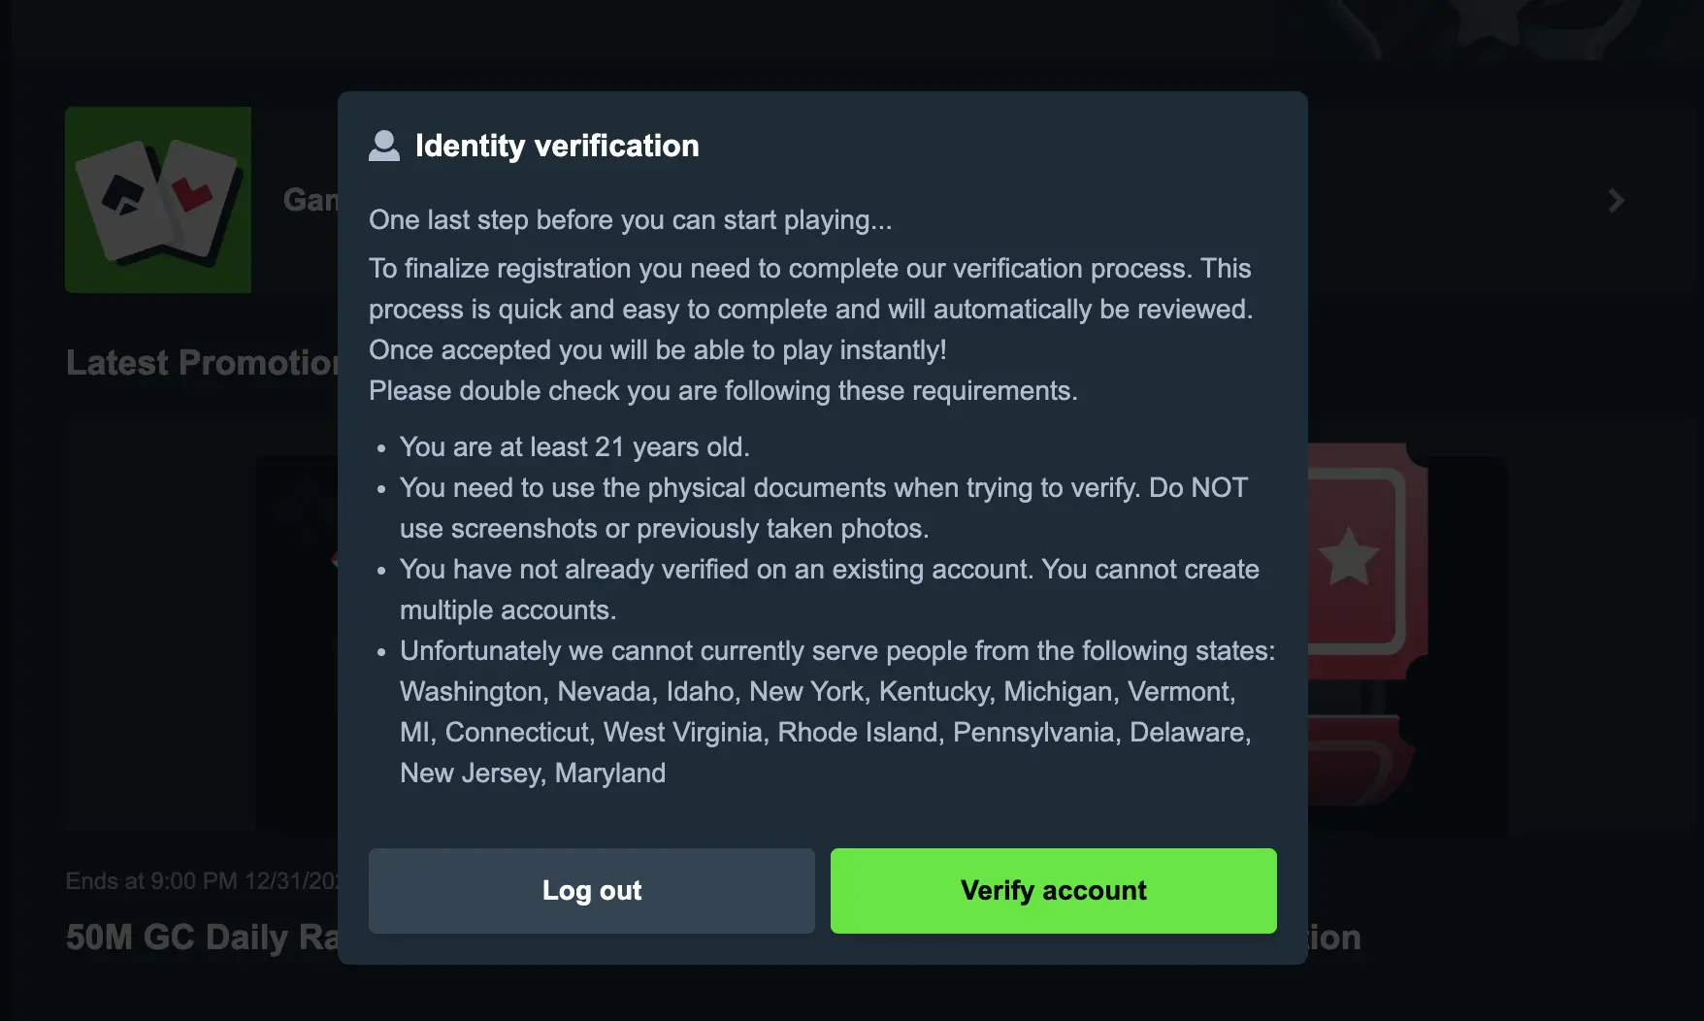Click the right chevron arrow next to games row
This screenshot has width=1704, height=1021.
[1616, 201]
